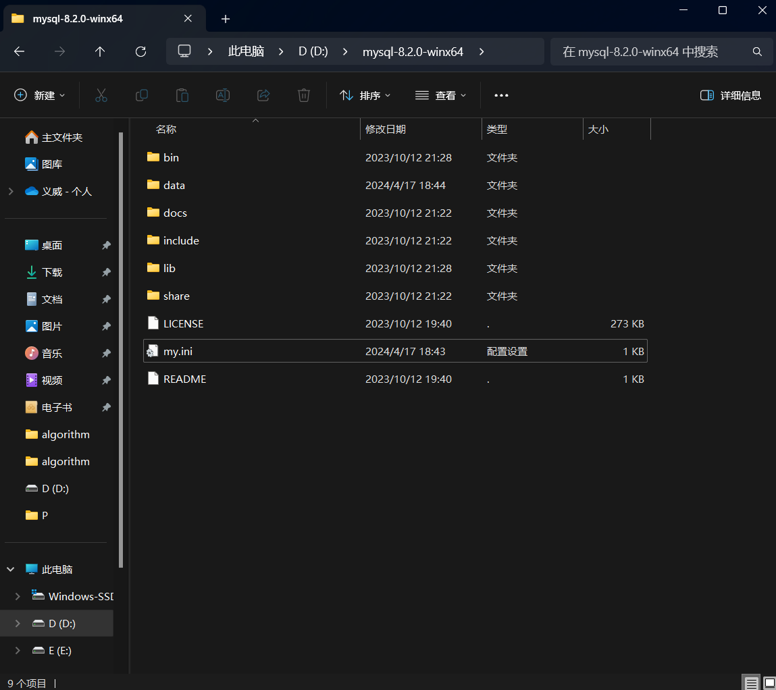This screenshot has width=776, height=690.
Task: Click the Paste clipboard icon
Action: click(x=182, y=95)
